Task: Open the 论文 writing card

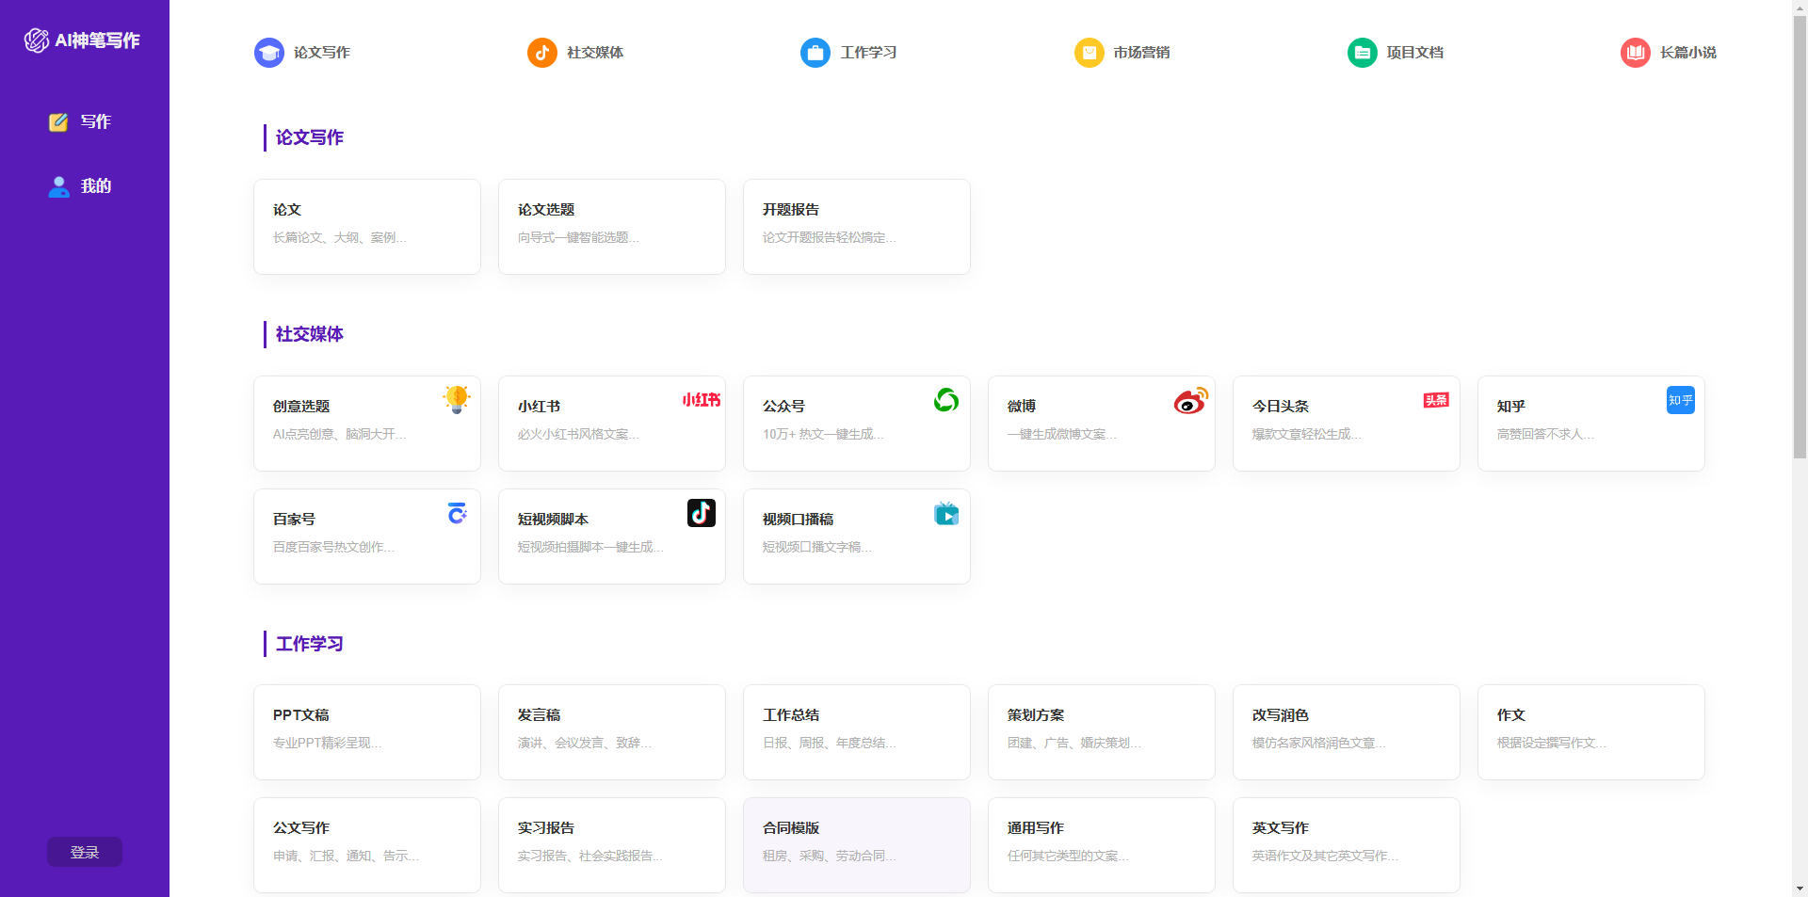Action: click(367, 227)
